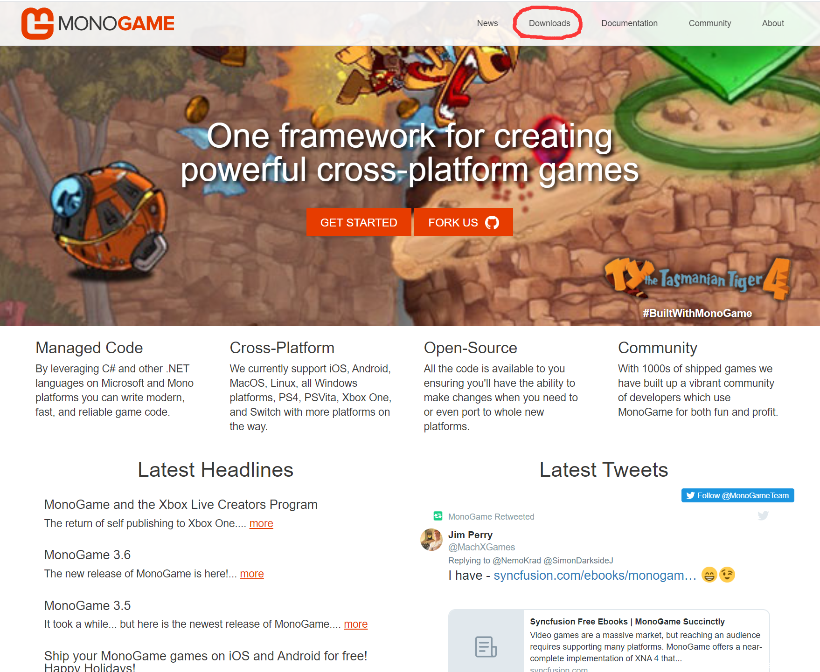Click the Ty the Tasmanian Tiger 4 logo

click(x=697, y=279)
